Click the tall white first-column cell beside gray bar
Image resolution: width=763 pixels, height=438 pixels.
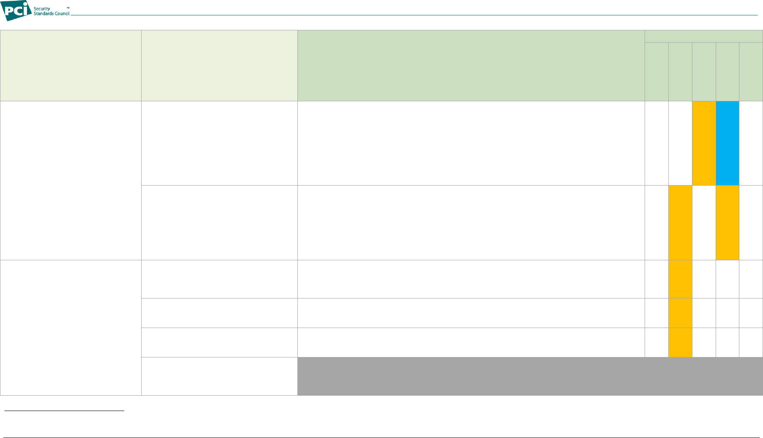[x=71, y=328]
